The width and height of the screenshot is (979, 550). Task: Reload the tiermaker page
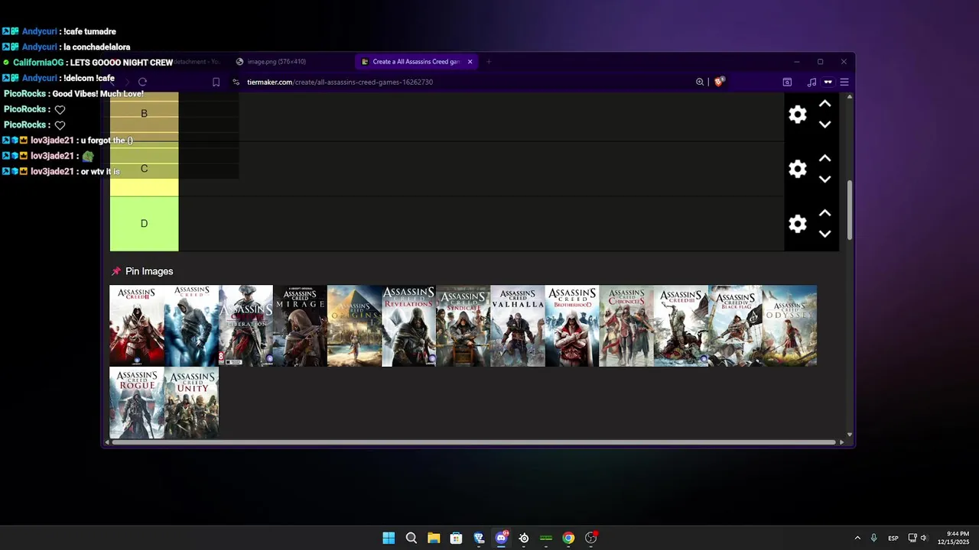click(x=142, y=82)
